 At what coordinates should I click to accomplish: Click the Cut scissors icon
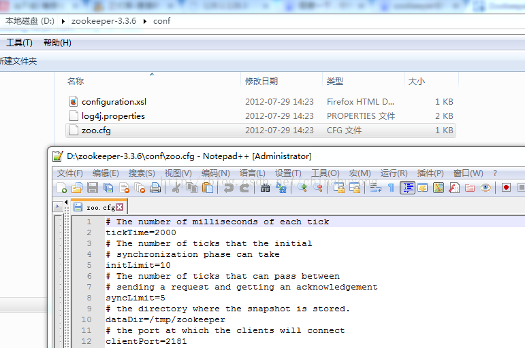point(176,188)
